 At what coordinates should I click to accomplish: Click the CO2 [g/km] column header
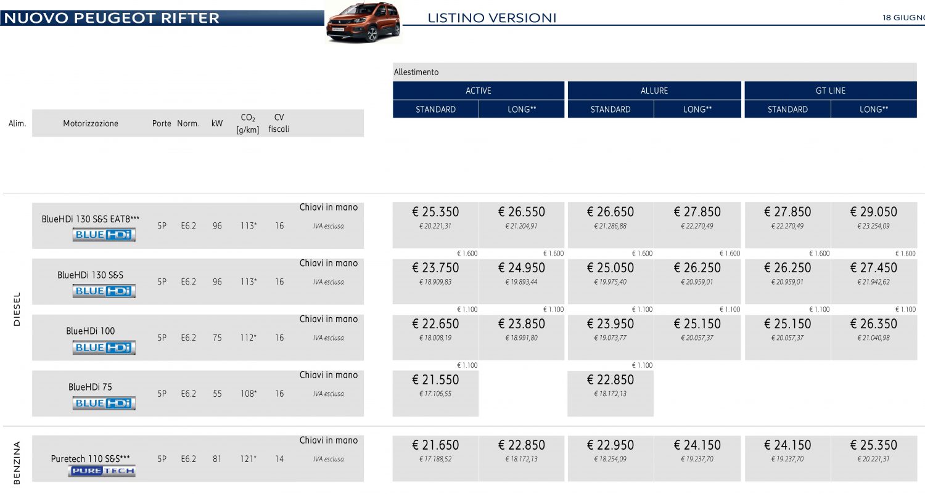(x=247, y=123)
